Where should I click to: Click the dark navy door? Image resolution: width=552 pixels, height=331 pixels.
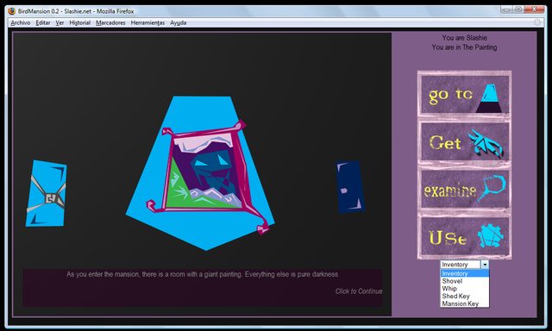tap(350, 187)
